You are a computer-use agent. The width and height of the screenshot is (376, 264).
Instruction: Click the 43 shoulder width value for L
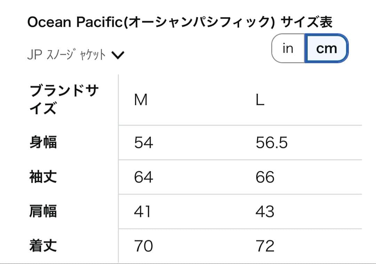pyautogui.click(x=265, y=212)
